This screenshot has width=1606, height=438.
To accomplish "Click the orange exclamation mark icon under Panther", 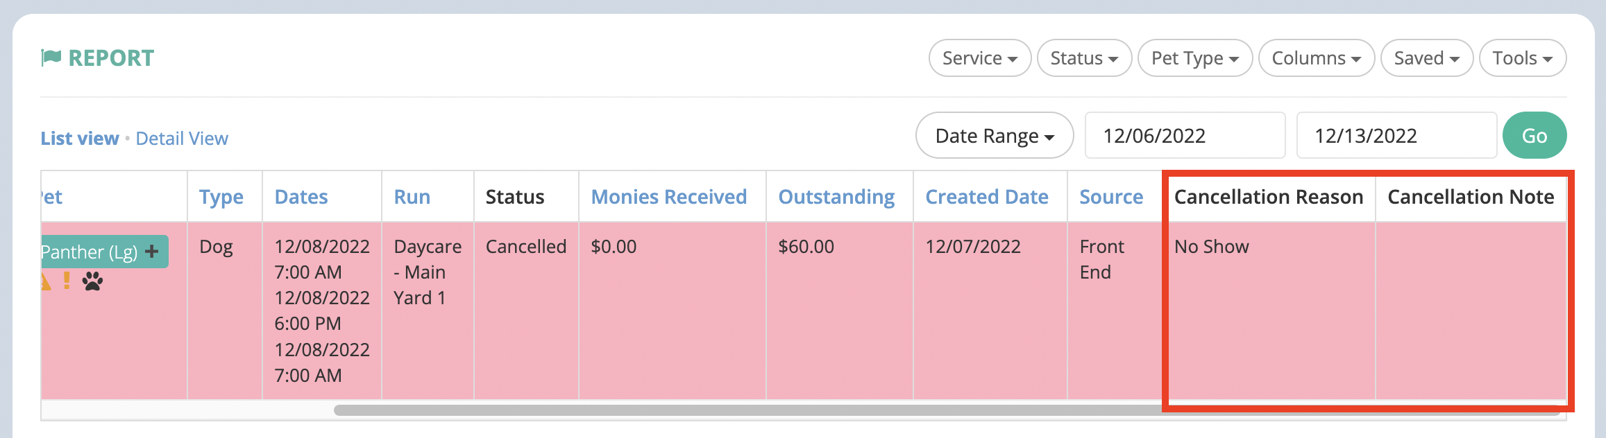I will tap(67, 281).
